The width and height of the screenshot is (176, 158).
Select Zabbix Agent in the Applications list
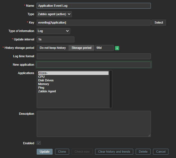click(47, 91)
